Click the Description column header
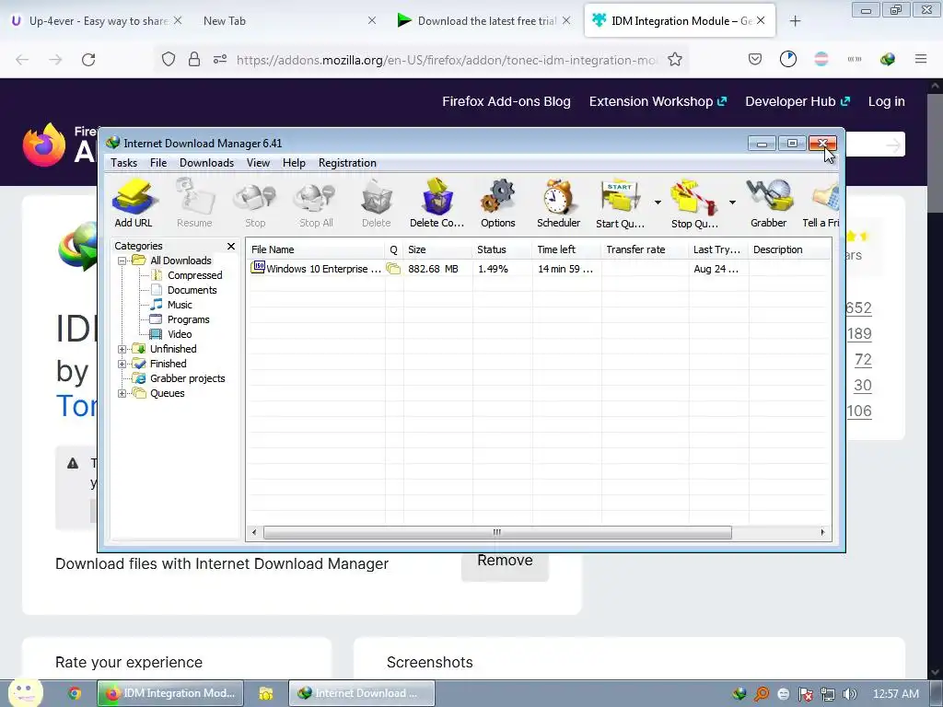Screen dimensions: 943x707 [789, 249]
